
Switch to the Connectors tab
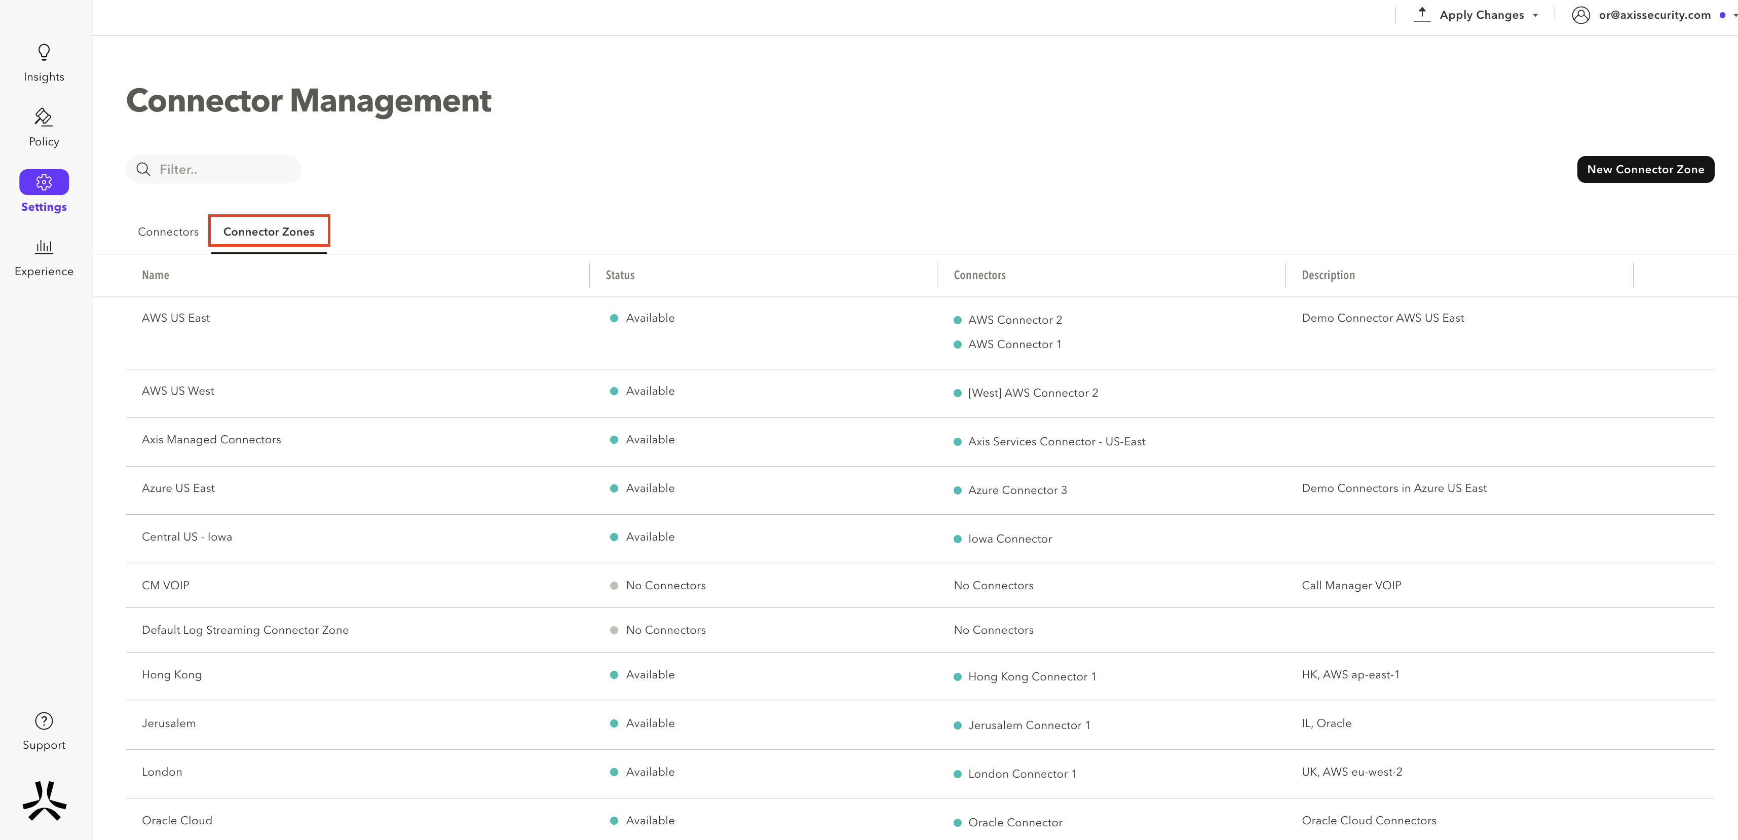(x=168, y=232)
